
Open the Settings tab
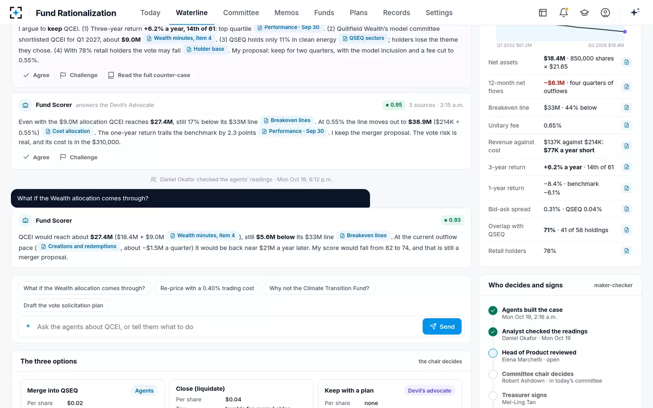click(439, 13)
